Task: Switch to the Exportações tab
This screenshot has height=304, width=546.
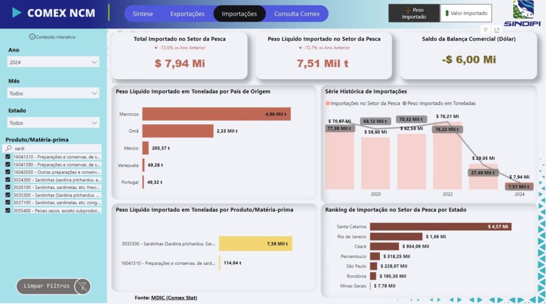Action: 187,14
